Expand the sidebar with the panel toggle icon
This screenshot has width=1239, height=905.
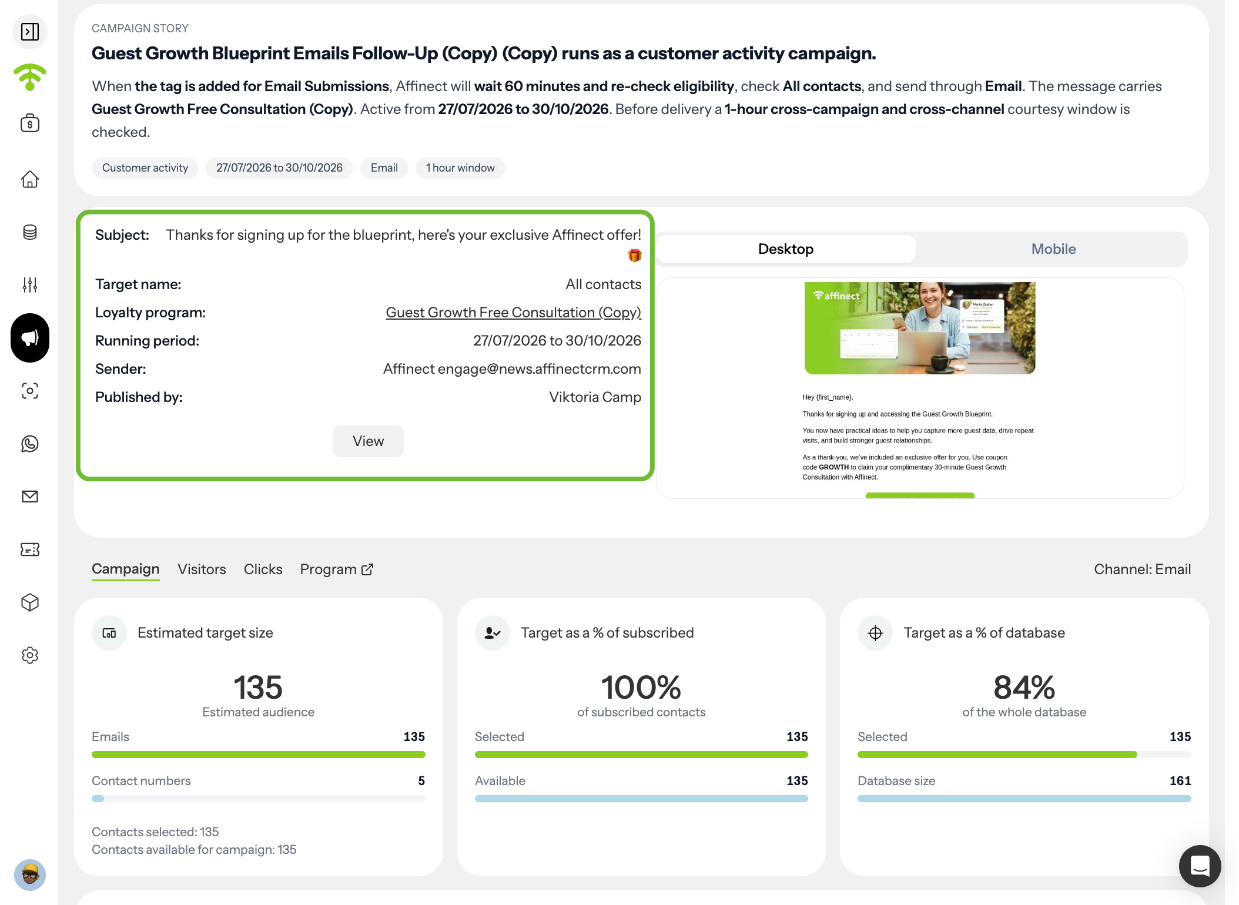coord(30,32)
